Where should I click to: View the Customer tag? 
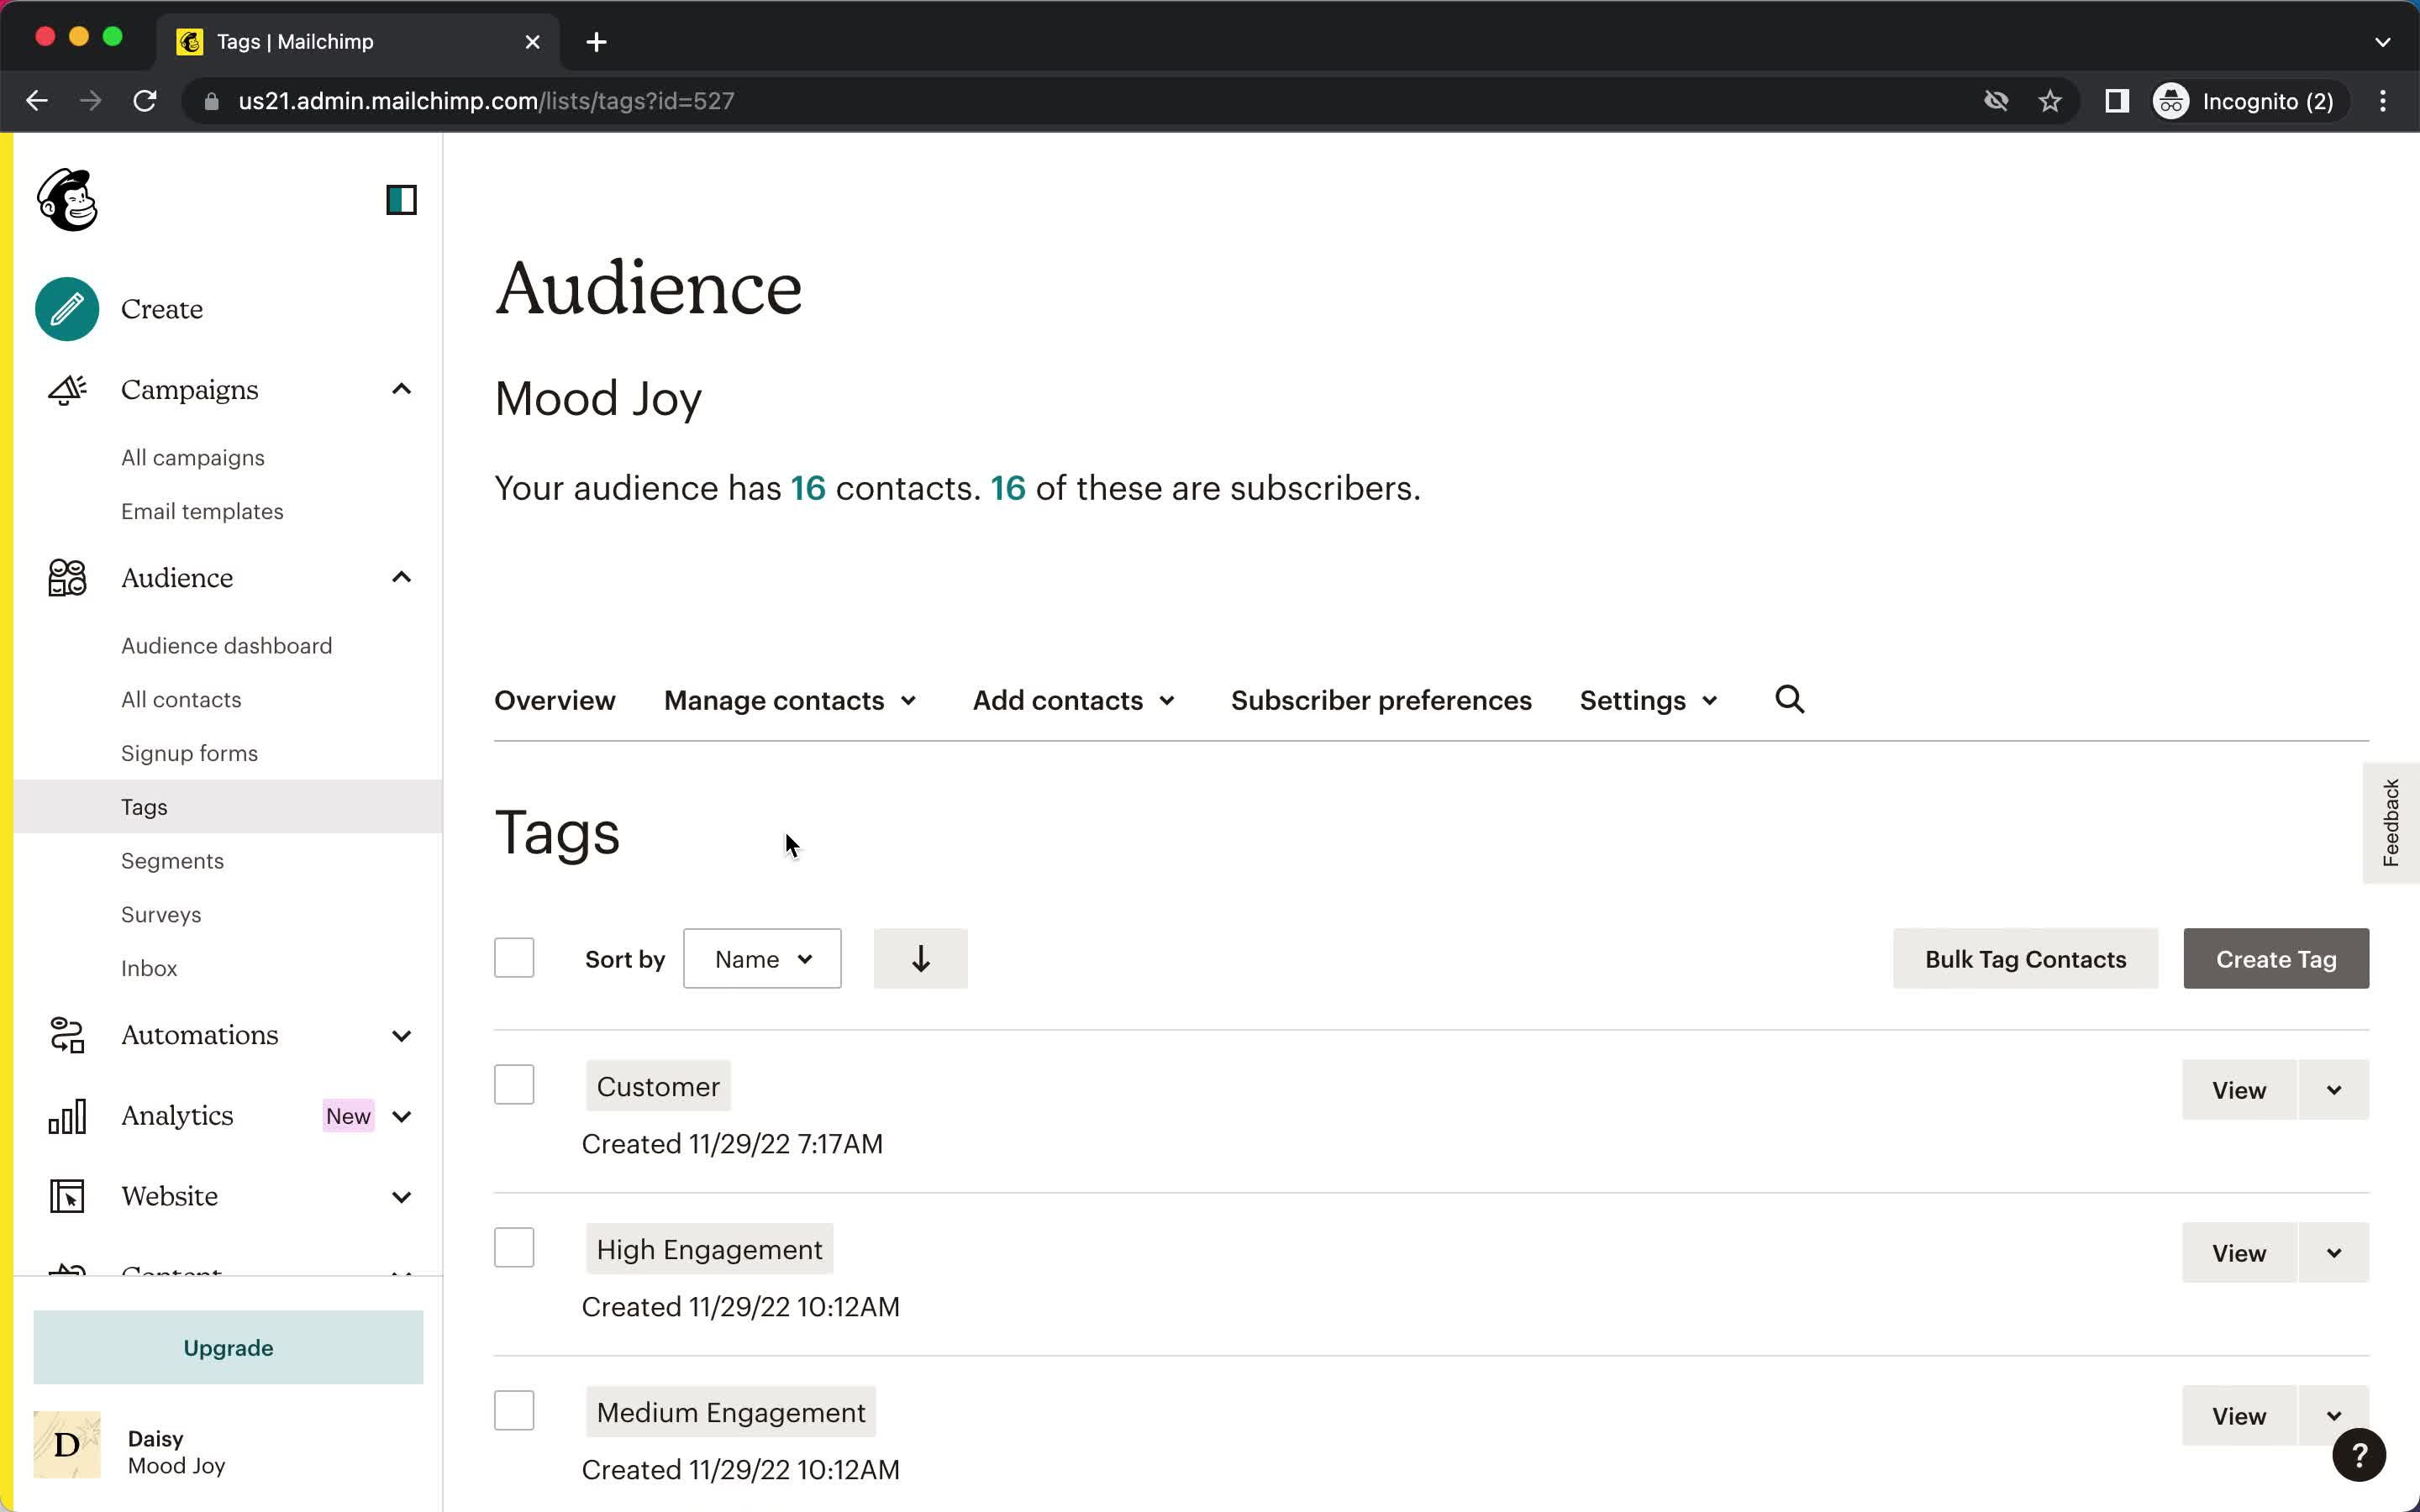[2239, 1090]
